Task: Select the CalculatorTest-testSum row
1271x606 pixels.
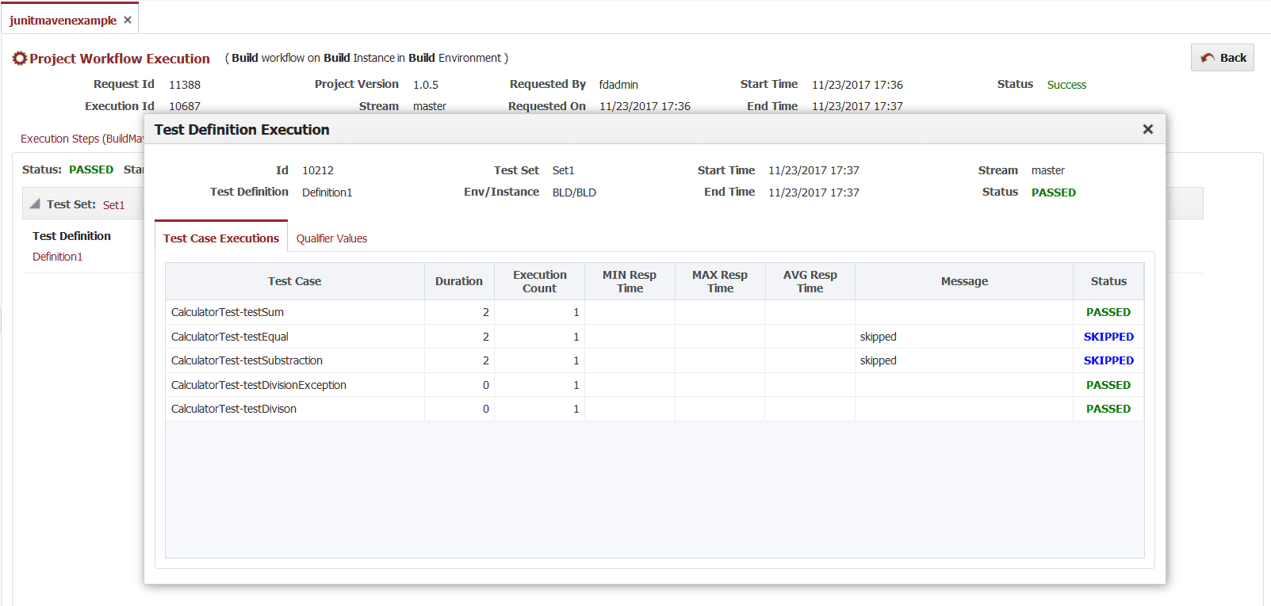Action: pyautogui.click(x=654, y=312)
